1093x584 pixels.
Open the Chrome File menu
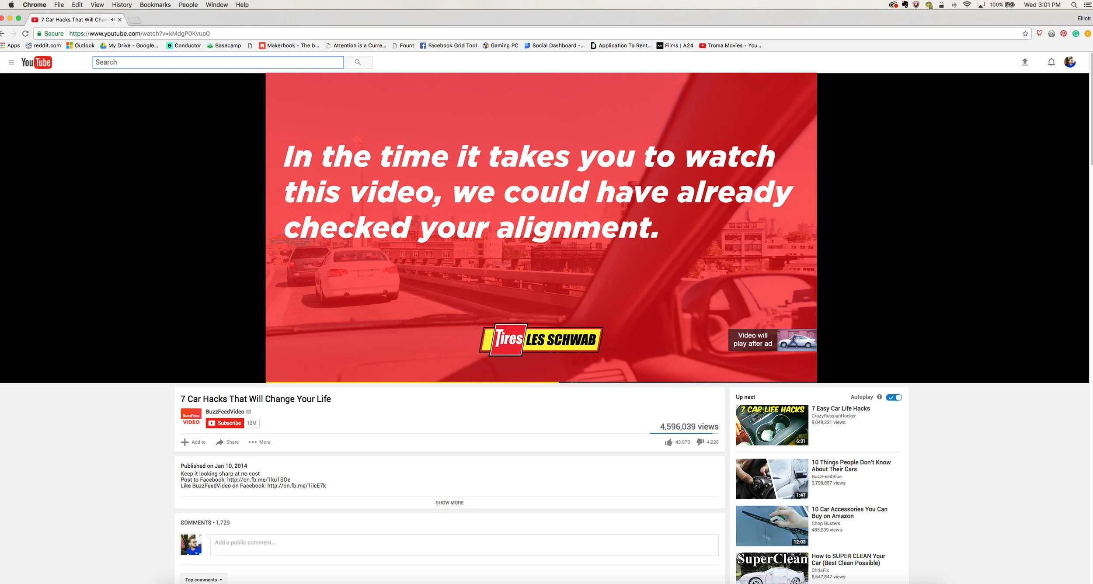pos(59,5)
